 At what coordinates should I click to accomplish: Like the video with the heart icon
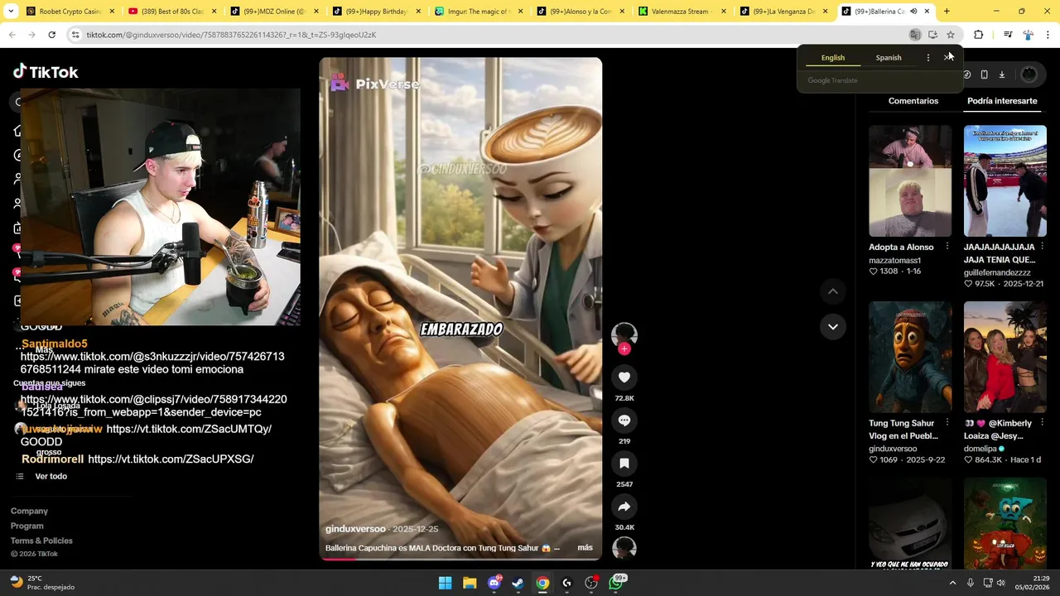coord(624,377)
